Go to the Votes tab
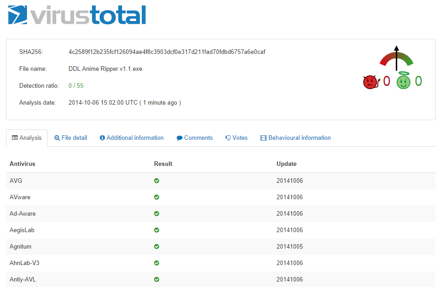 pyautogui.click(x=236, y=138)
